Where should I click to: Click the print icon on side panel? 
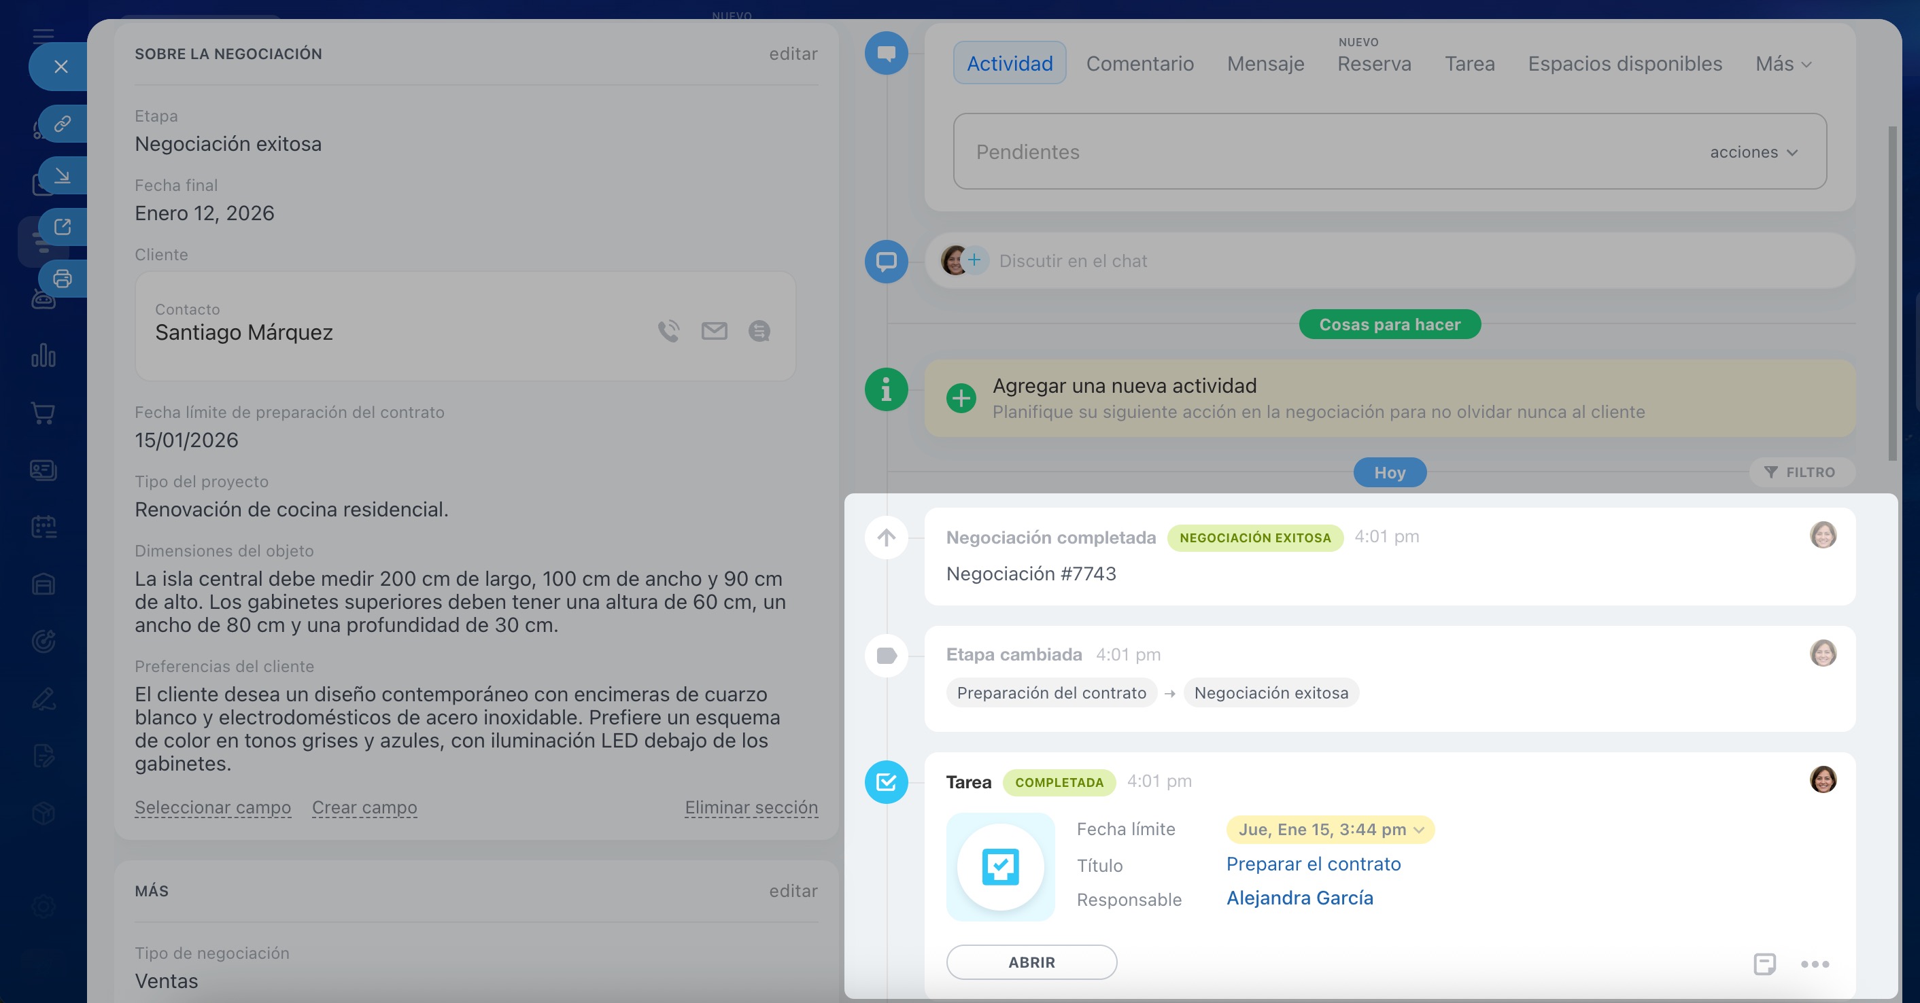[63, 279]
